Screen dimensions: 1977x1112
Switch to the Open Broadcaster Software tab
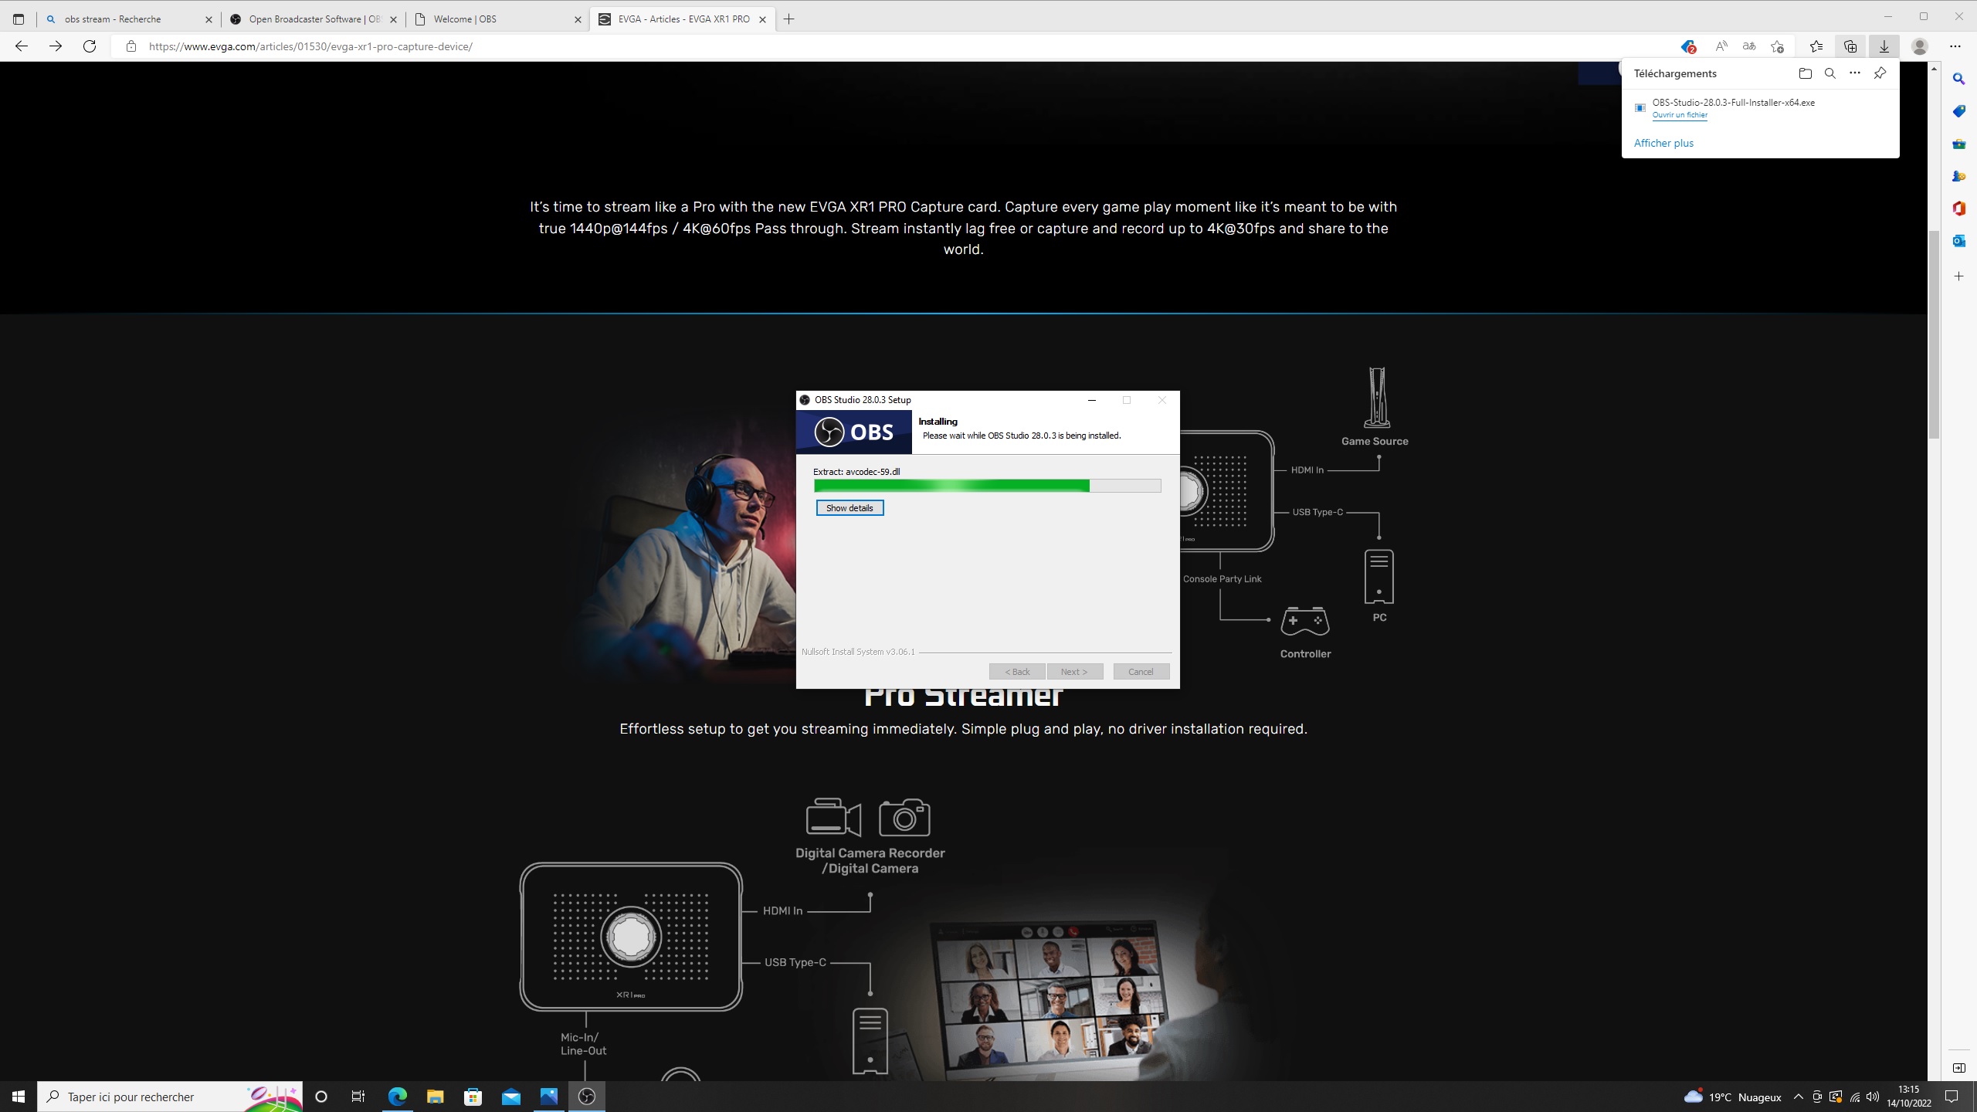pyautogui.click(x=313, y=19)
